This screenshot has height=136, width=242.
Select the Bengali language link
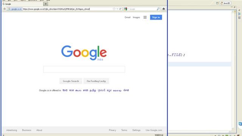pos(71,90)
